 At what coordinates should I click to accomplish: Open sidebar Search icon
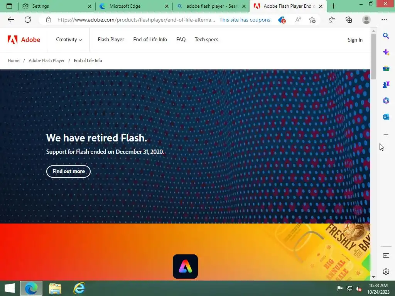pos(386,36)
